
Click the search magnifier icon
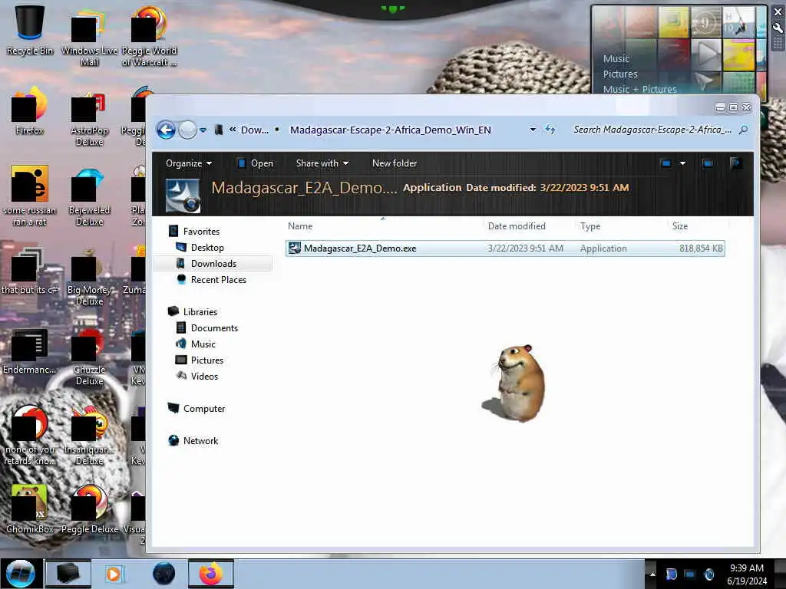[743, 130]
